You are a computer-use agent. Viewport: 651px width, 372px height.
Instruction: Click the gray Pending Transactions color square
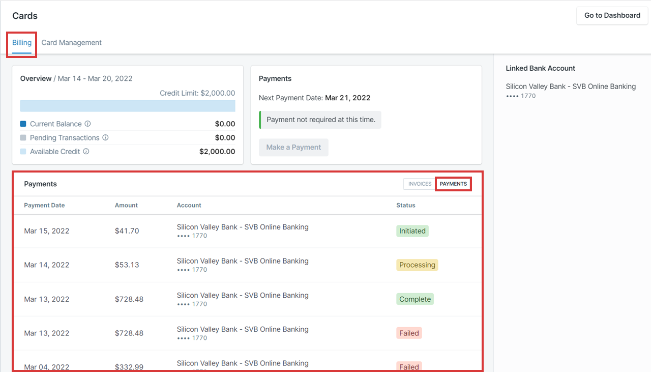click(23, 137)
